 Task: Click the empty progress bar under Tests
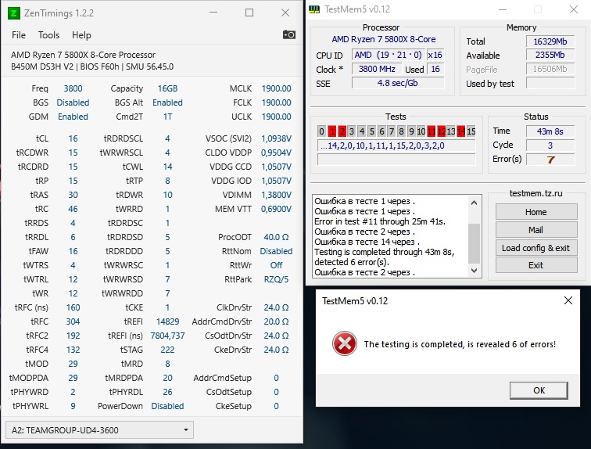[396, 160]
